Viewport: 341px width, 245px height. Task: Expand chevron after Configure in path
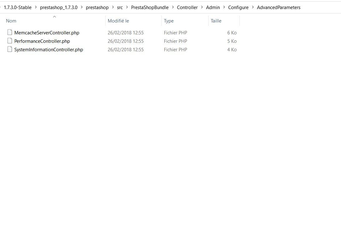(253, 7)
